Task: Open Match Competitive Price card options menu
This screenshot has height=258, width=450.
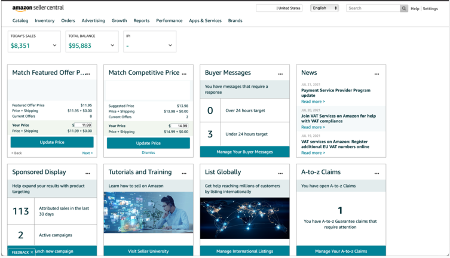Action: pyautogui.click(x=184, y=74)
